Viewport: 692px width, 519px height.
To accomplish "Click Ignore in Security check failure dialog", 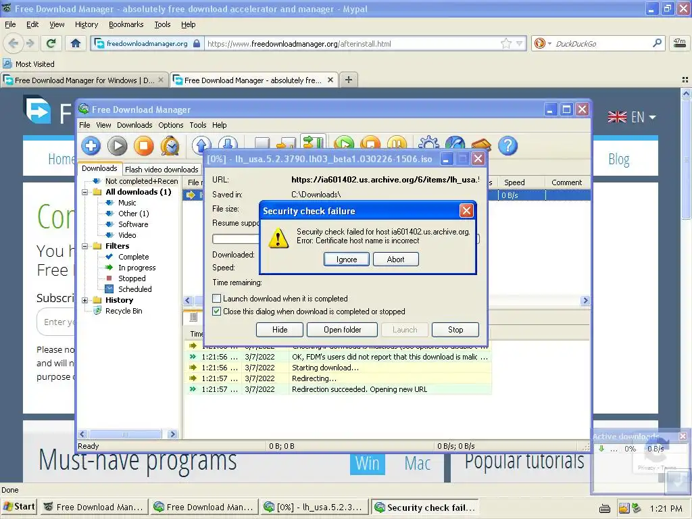I will pyautogui.click(x=347, y=259).
